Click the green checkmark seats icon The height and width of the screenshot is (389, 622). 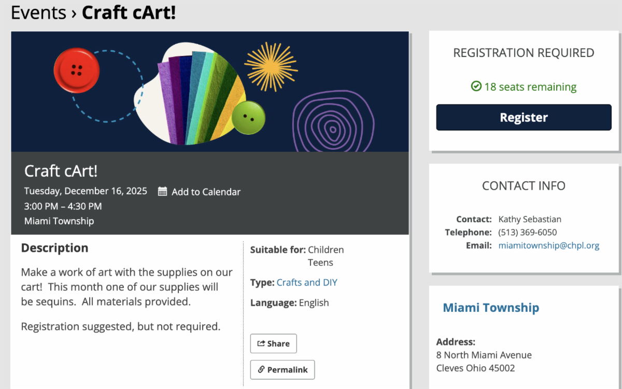point(476,87)
